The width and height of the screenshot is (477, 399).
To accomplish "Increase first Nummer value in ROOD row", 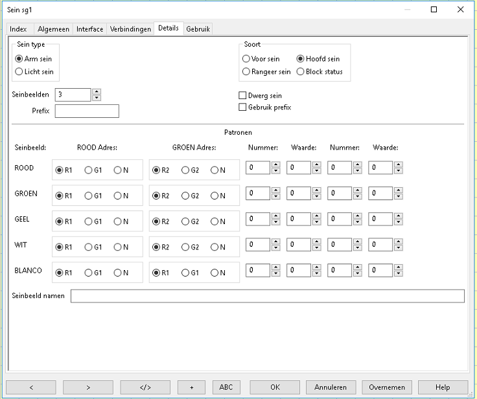I will click(276, 165).
